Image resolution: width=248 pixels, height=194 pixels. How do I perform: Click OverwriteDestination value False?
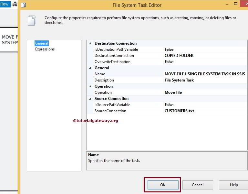169,62
